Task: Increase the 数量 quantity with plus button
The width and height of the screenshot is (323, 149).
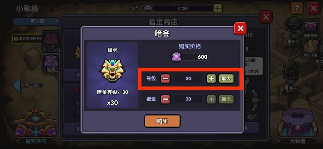Action: (211, 99)
